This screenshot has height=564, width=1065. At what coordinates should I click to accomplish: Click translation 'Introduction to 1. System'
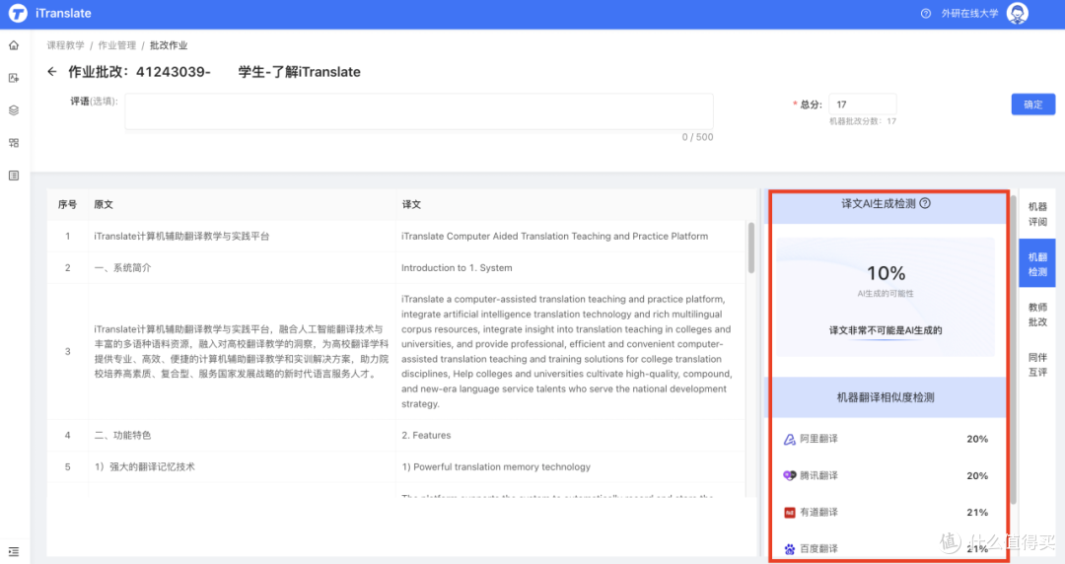[457, 268]
